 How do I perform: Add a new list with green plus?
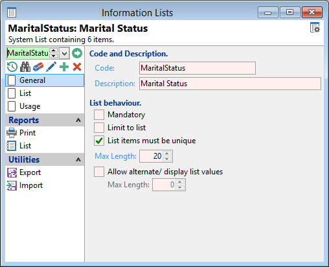[64, 67]
